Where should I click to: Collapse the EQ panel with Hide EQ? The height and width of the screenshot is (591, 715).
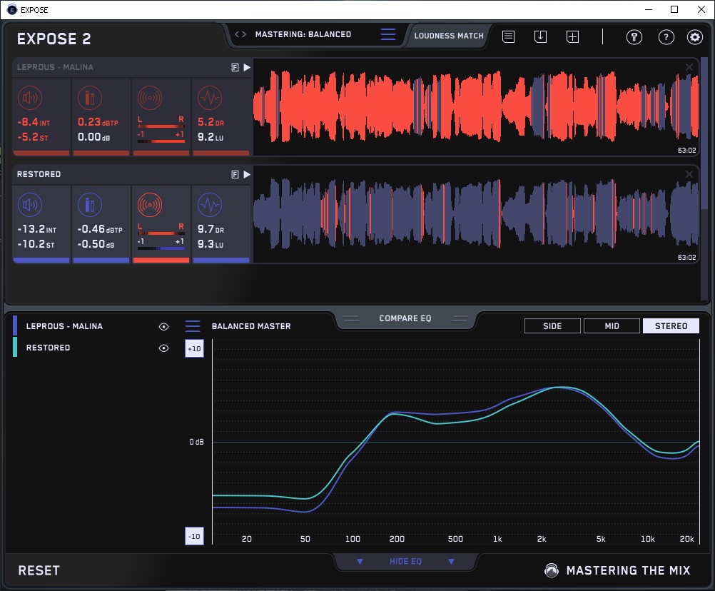point(405,562)
